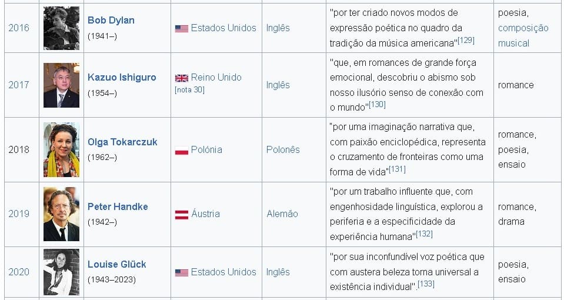Jump to footnote reference 133

point(425,284)
